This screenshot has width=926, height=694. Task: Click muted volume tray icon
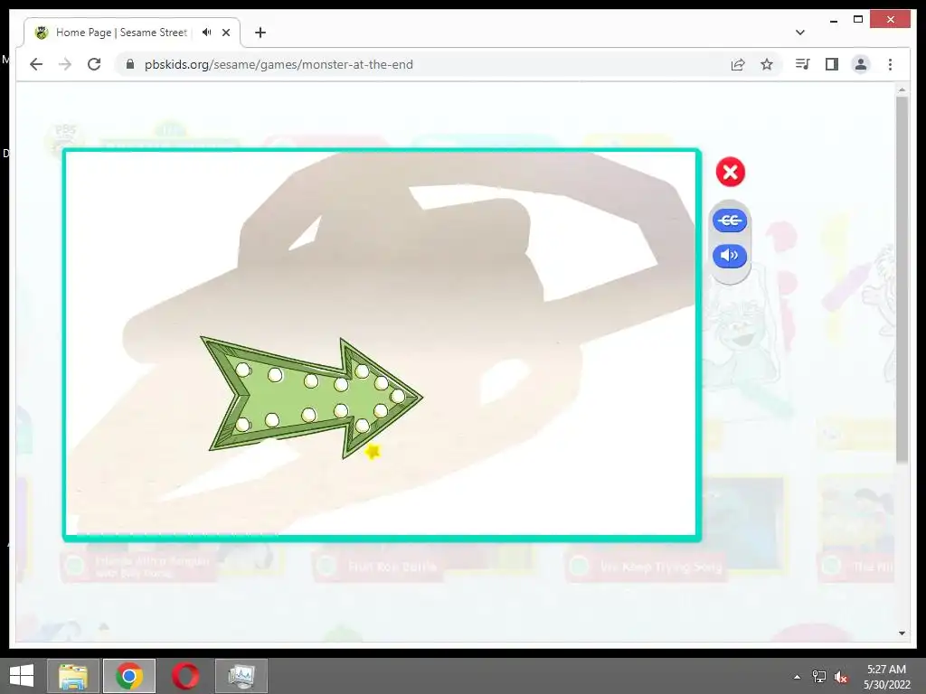841,677
